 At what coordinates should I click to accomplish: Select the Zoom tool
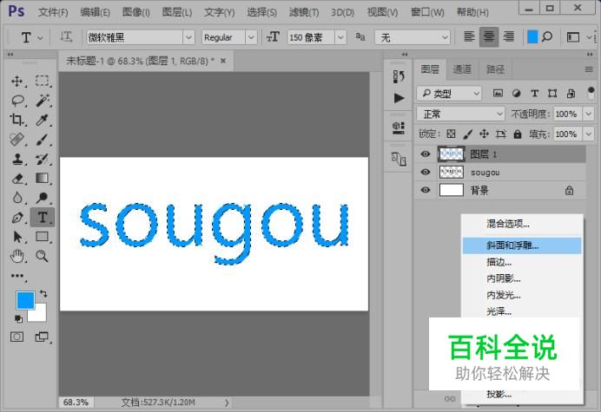pyautogui.click(x=43, y=256)
